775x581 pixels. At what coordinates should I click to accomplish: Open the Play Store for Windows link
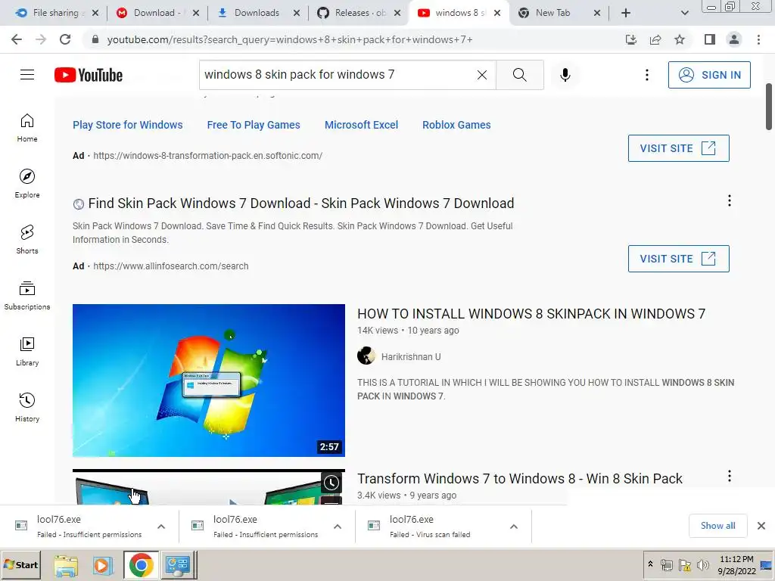pyautogui.click(x=127, y=125)
